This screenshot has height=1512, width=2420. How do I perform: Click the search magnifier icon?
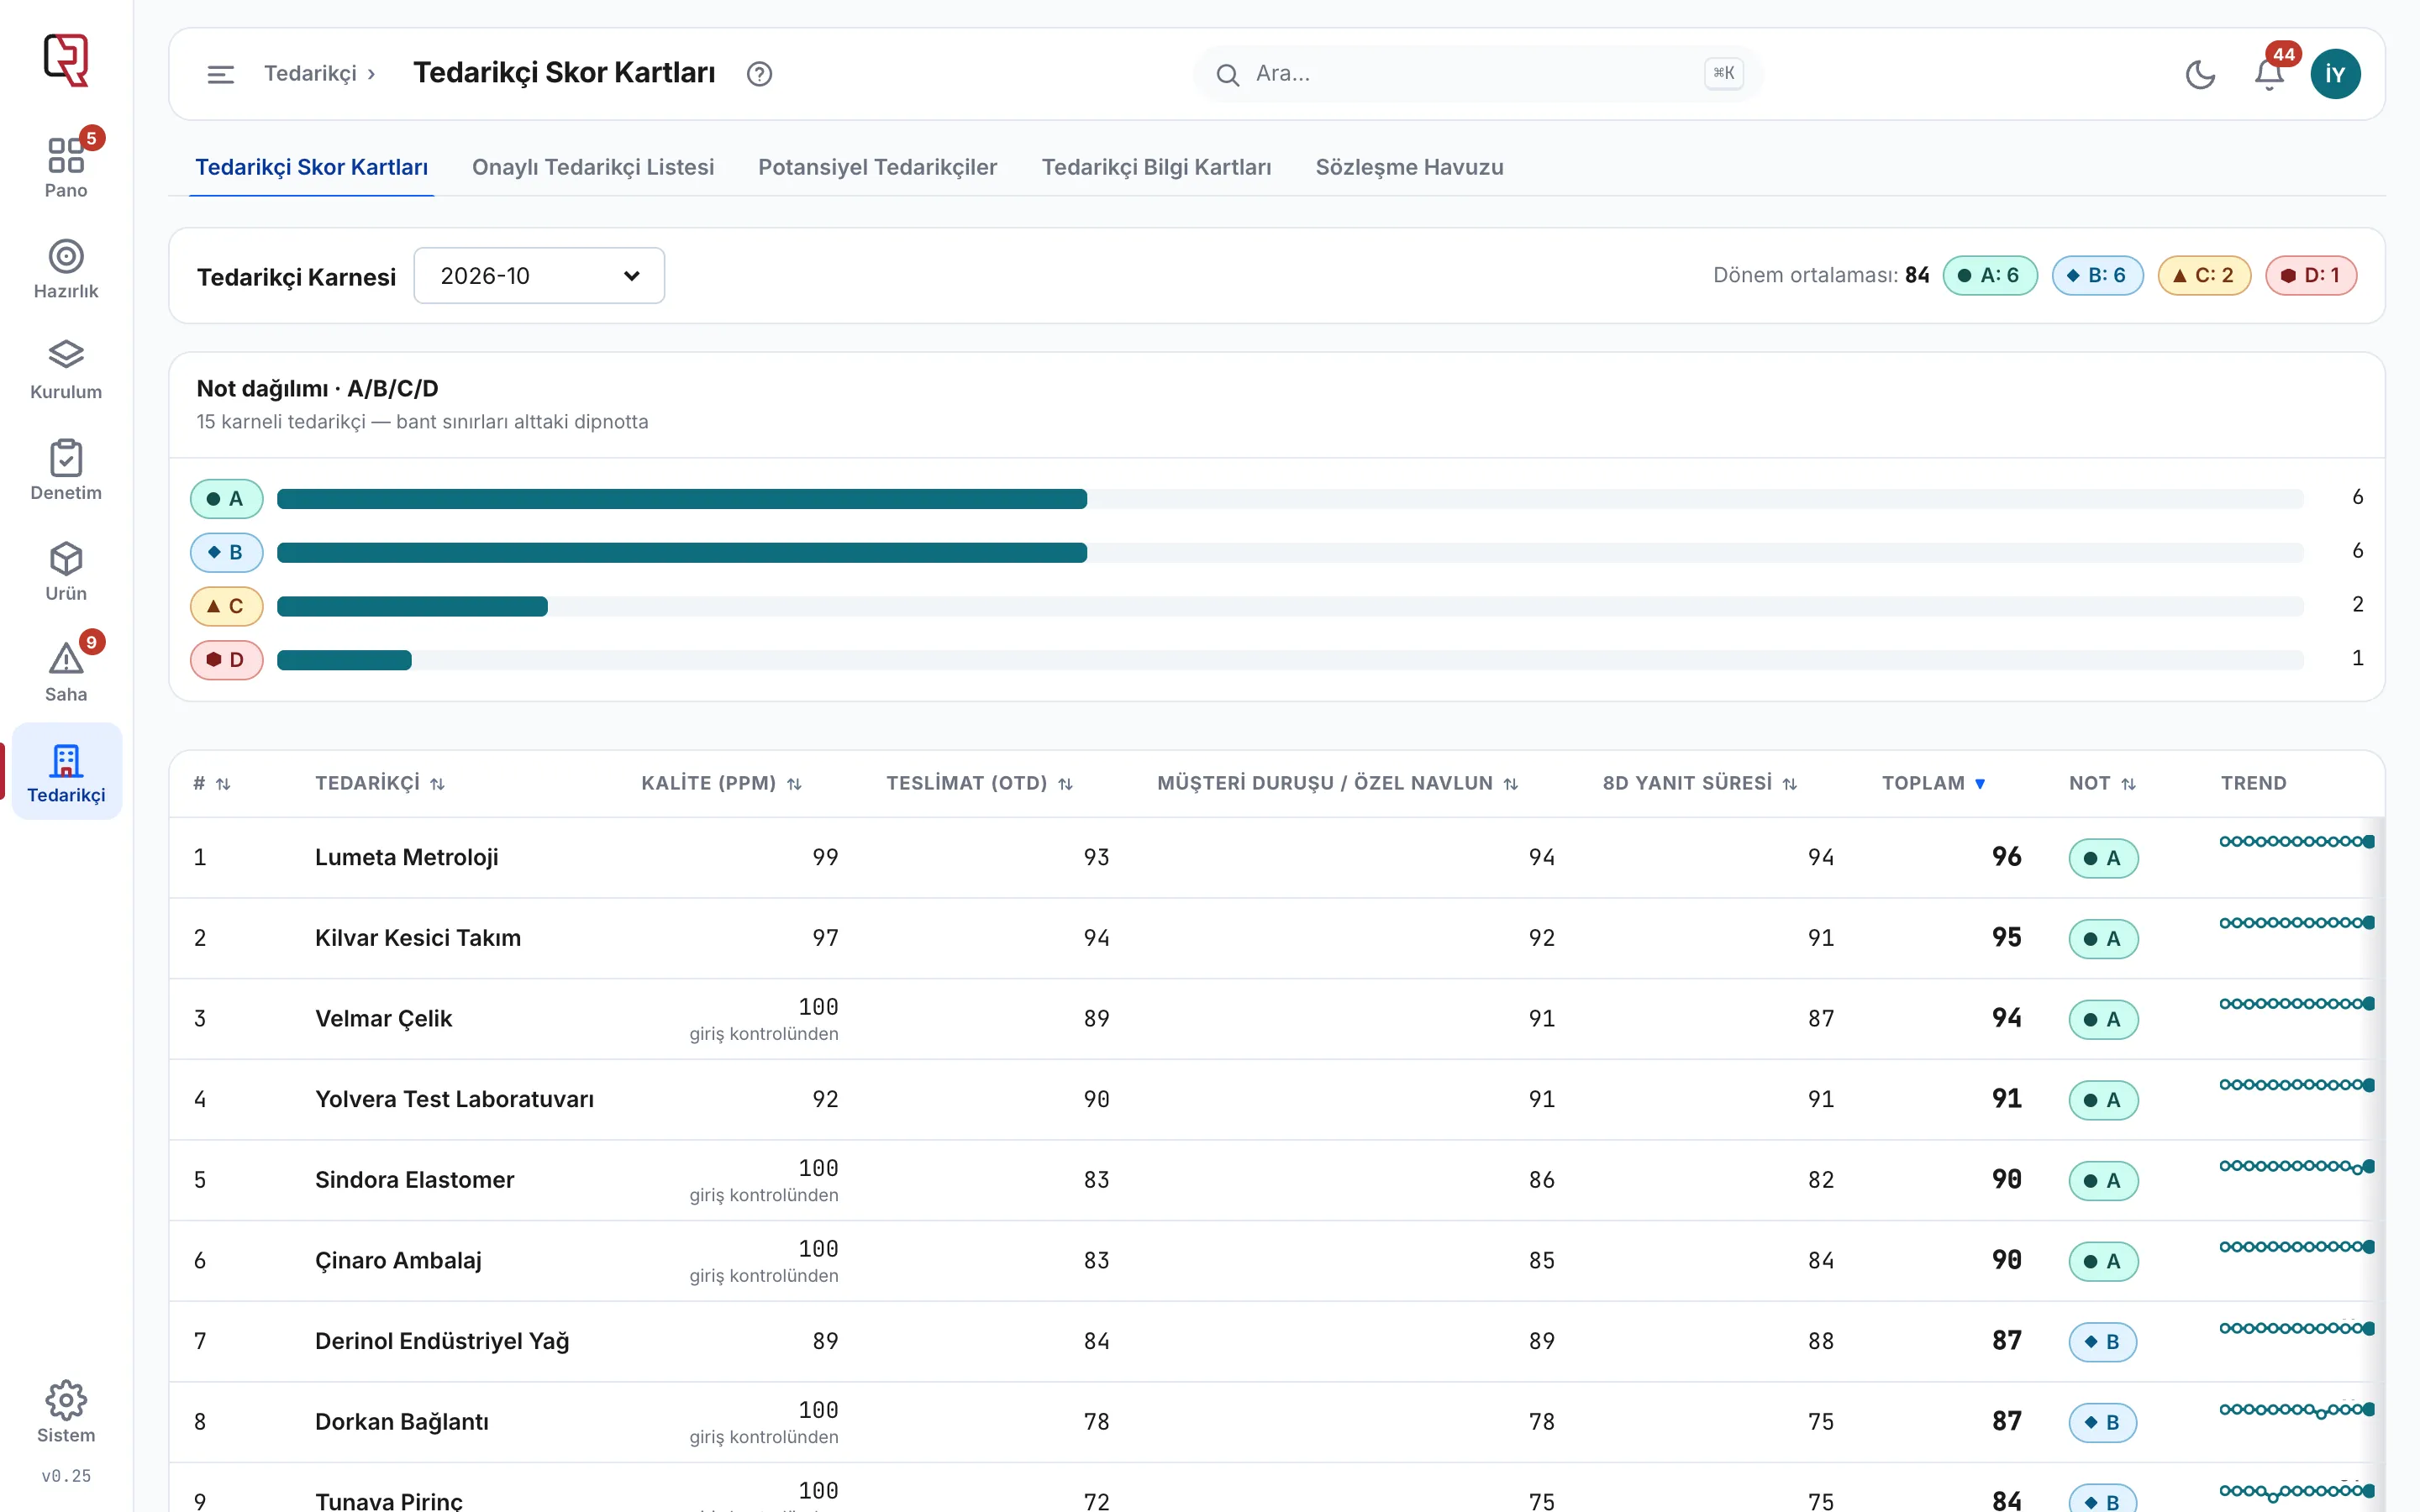click(1228, 74)
